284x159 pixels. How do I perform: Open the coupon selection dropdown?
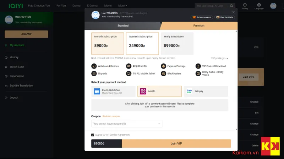[x=127, y=124]
